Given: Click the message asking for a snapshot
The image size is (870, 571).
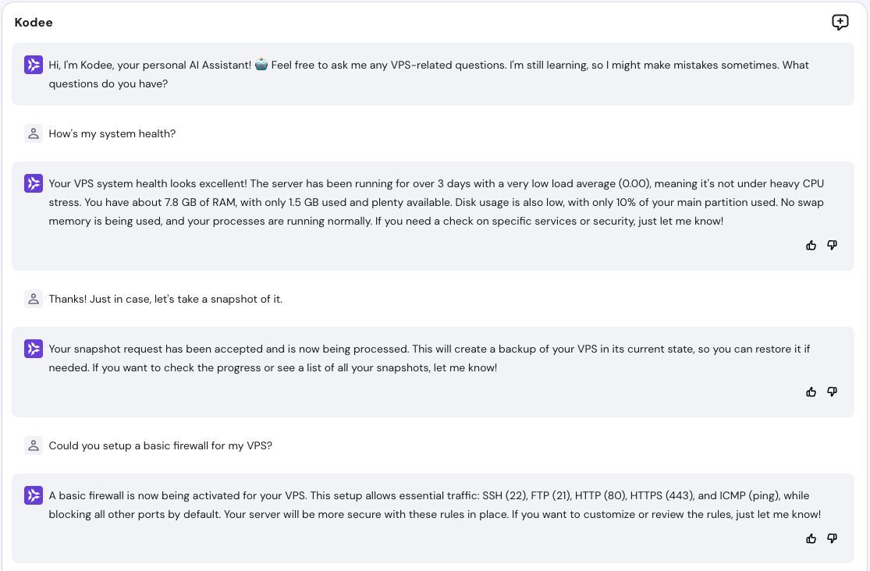Looking at the screenshot, I should click(165, 299).
